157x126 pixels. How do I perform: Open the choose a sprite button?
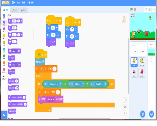(x=143, y=114)
